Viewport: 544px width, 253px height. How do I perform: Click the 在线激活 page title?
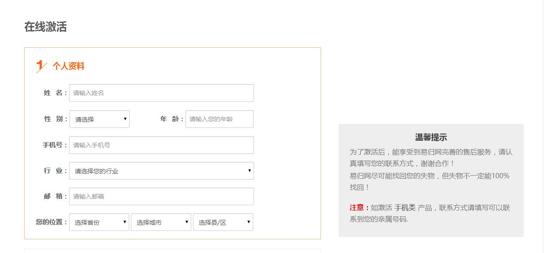(46, 27)
